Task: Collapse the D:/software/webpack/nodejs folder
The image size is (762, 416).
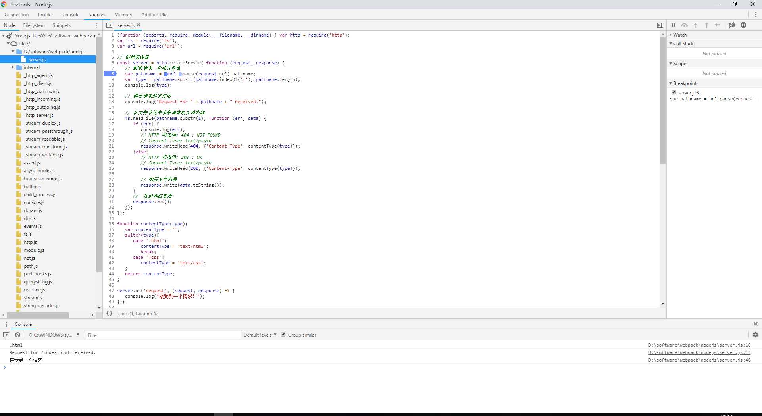Action: tap(13, 52)
